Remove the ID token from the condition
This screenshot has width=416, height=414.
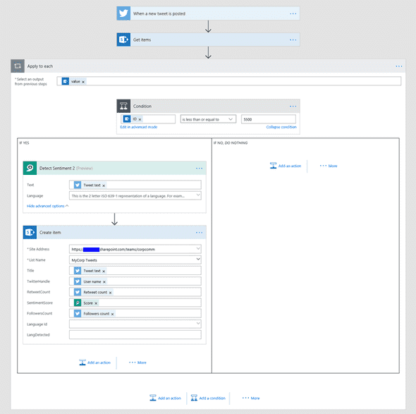140,119
